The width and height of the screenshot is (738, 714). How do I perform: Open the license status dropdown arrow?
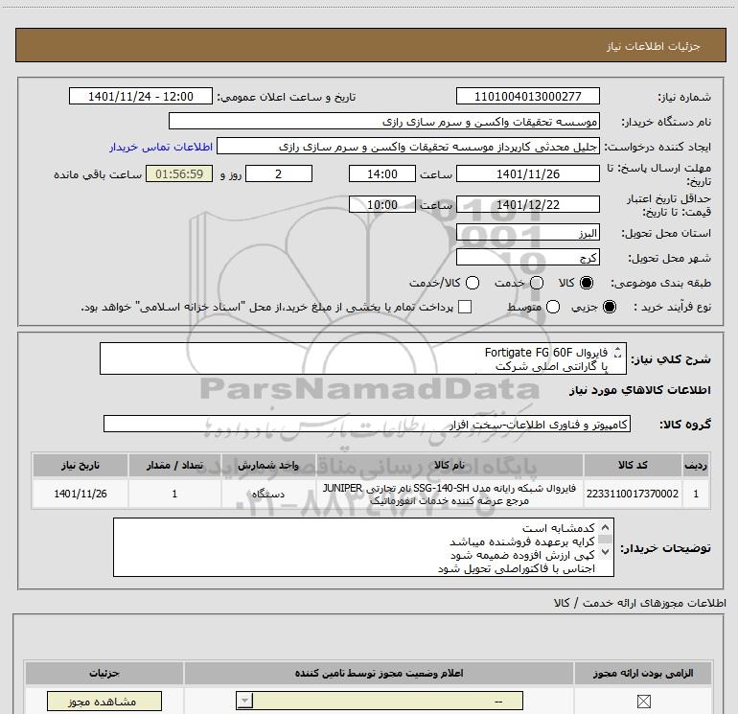pos(244,701)
